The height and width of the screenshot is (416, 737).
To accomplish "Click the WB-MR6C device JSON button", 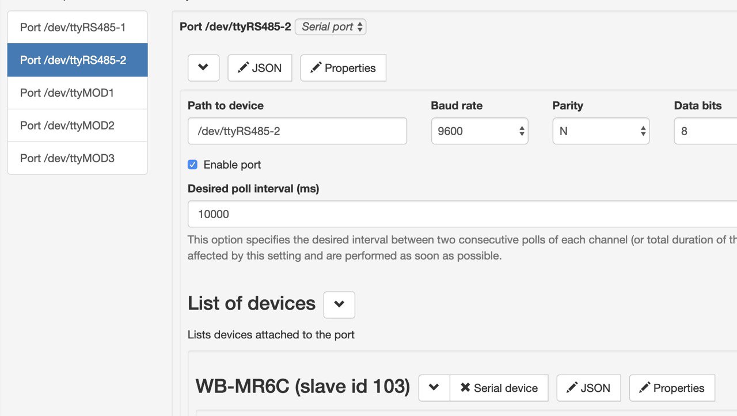I will point(588,388).
